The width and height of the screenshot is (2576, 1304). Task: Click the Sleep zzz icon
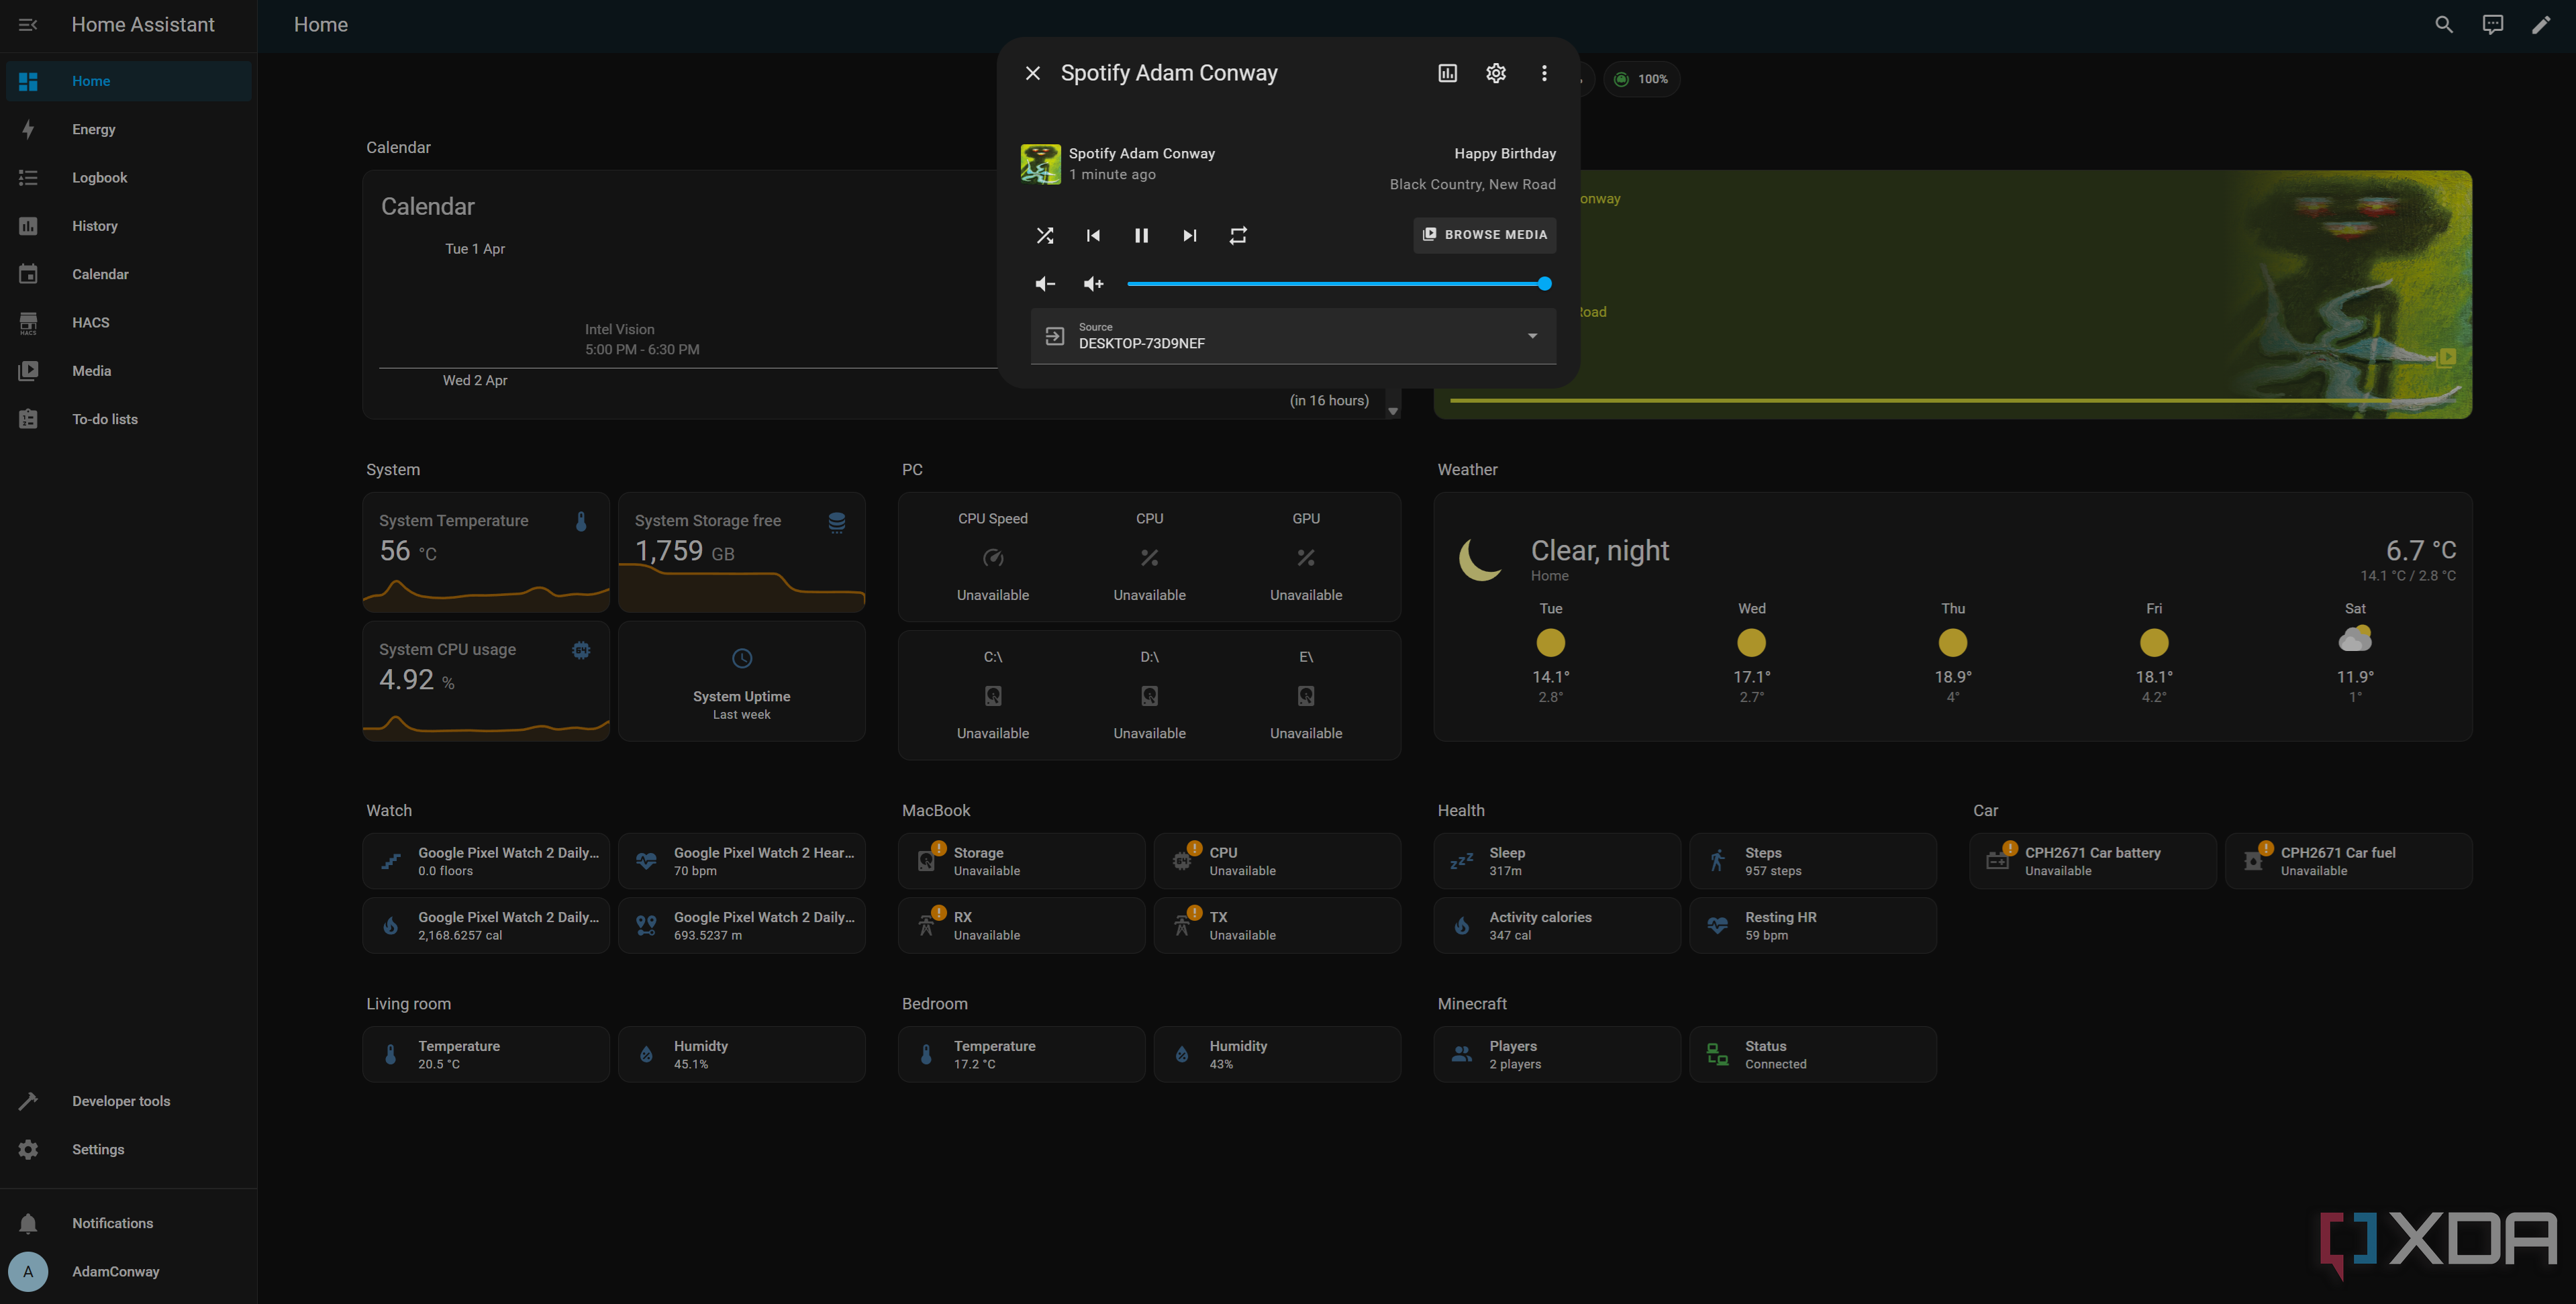click(x=1461, y=861)
